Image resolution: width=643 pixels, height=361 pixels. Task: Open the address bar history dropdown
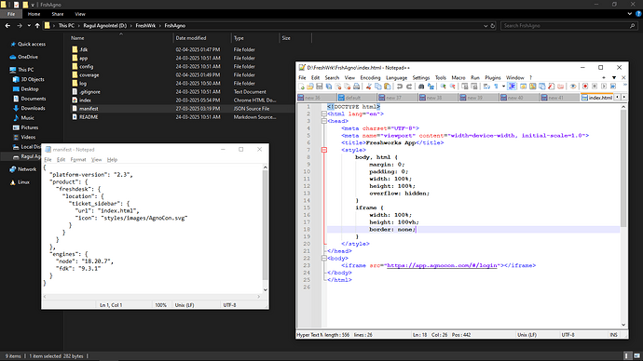486,25
